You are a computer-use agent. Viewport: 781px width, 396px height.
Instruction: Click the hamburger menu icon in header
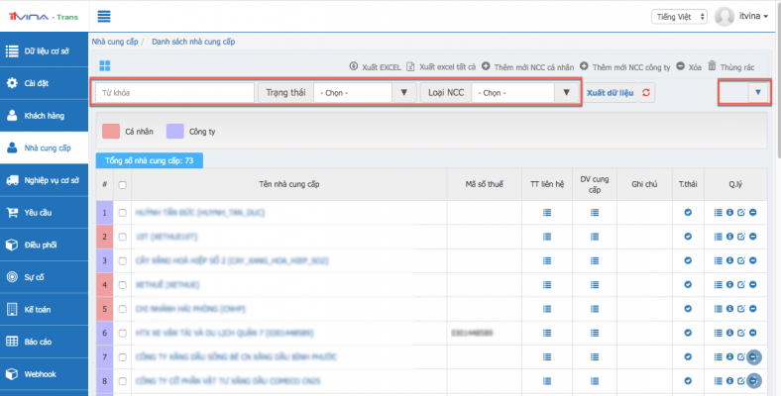(x=104, y=16)
